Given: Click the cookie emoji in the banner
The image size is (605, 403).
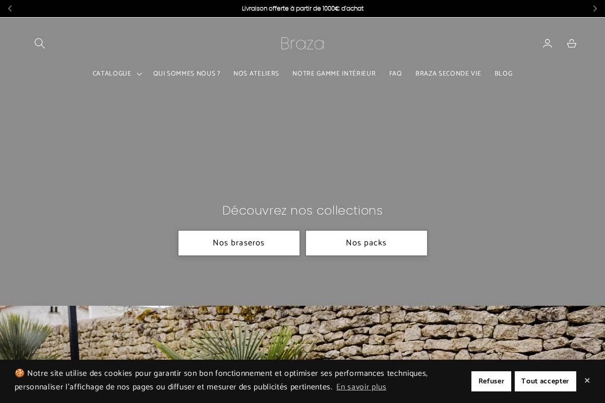Looking at the screenshot, I should (x=20, y=373).
